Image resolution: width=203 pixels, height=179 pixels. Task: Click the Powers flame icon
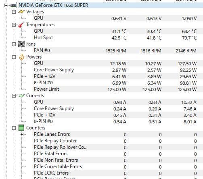click(21, 57)
